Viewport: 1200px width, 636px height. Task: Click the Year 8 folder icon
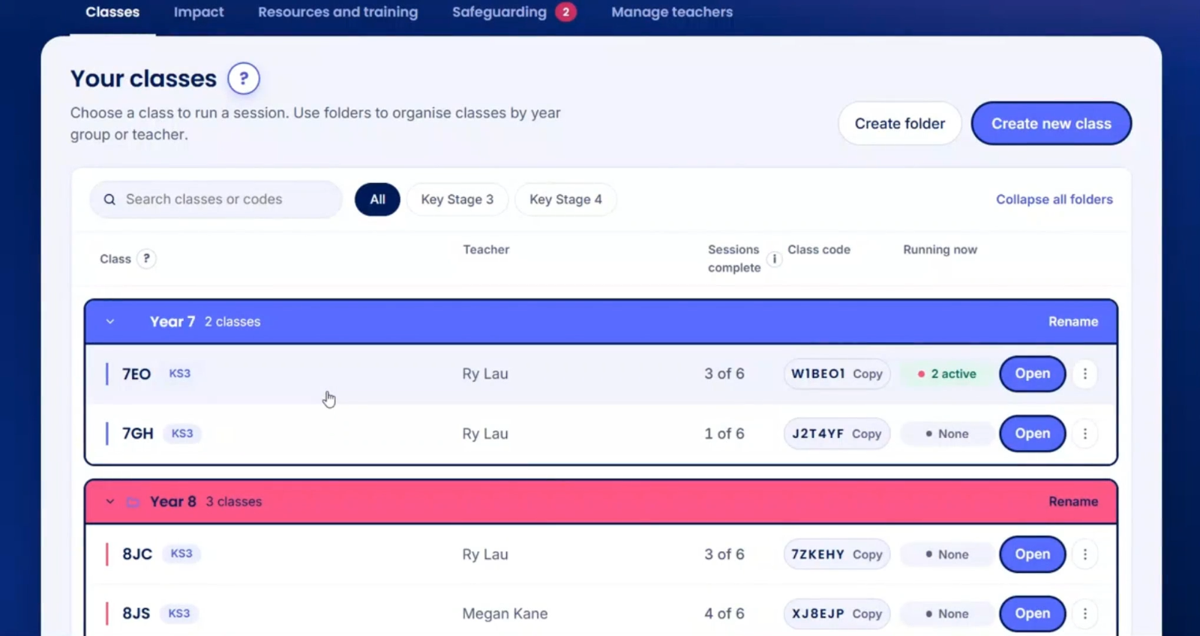pos(133,502)
